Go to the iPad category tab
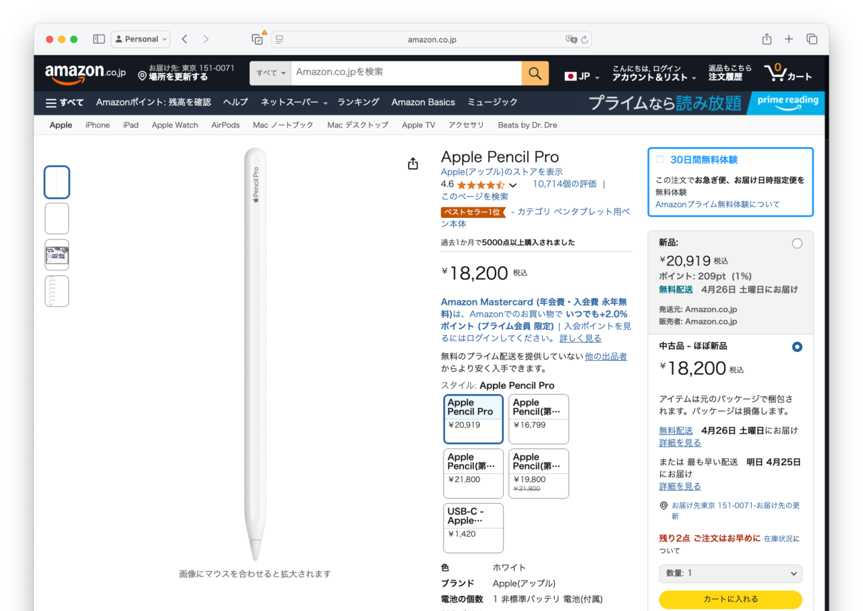The image size is (863, 611). pos(131,125)
